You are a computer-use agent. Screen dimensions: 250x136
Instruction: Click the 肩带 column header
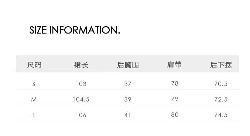tap(174, 64)
